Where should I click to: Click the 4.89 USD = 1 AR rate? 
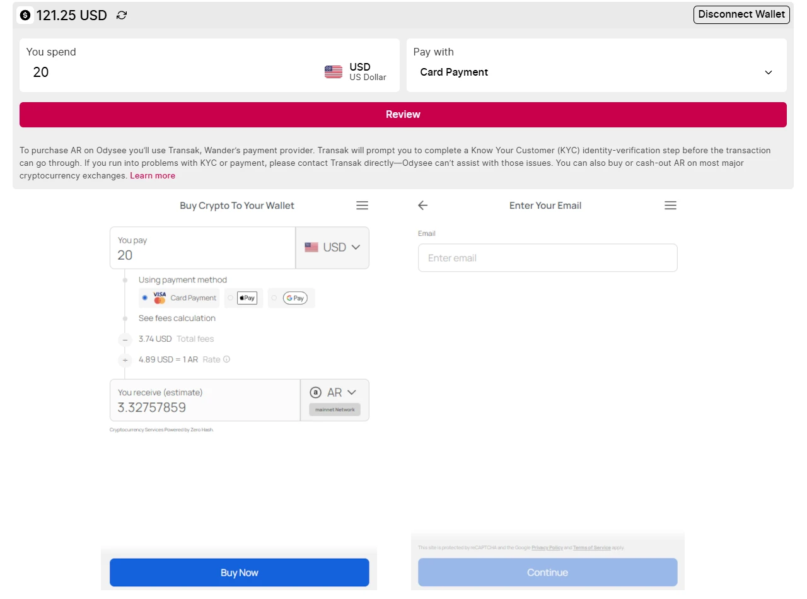pos(168,359)
